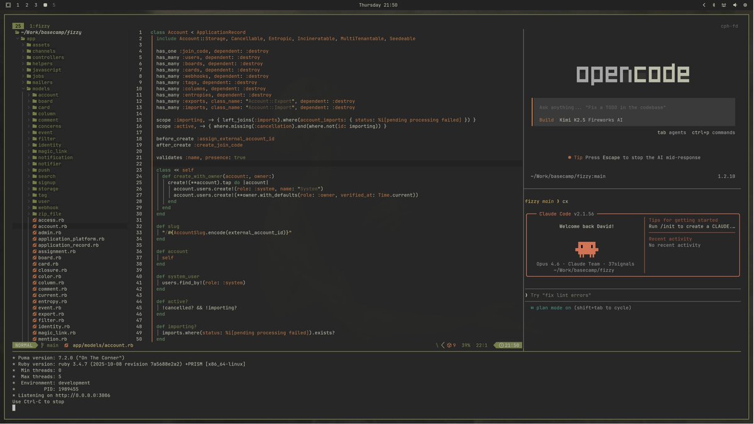The image size is (754, 424).
Task: Click the Ruby file icon beside color.rb
Action: pos(35,277)
